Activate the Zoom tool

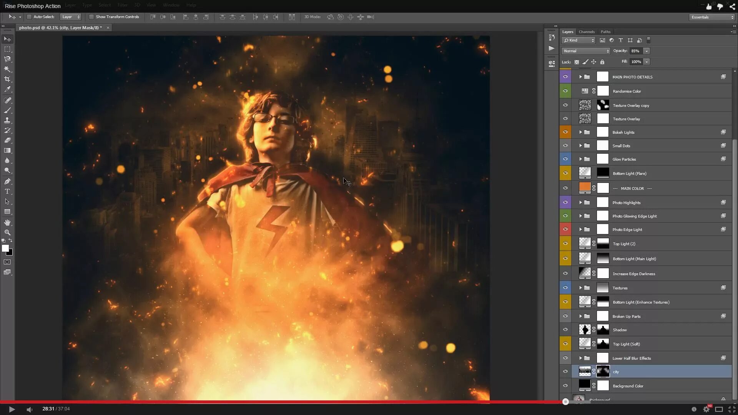pyautogui.click(x=7, y=232)
